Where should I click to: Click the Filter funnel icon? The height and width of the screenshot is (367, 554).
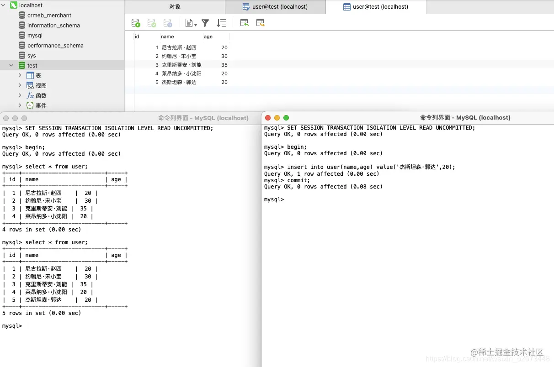(x=206, y=23)
